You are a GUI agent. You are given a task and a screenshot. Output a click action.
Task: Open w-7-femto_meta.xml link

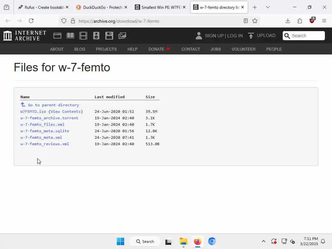coord(41,137)
